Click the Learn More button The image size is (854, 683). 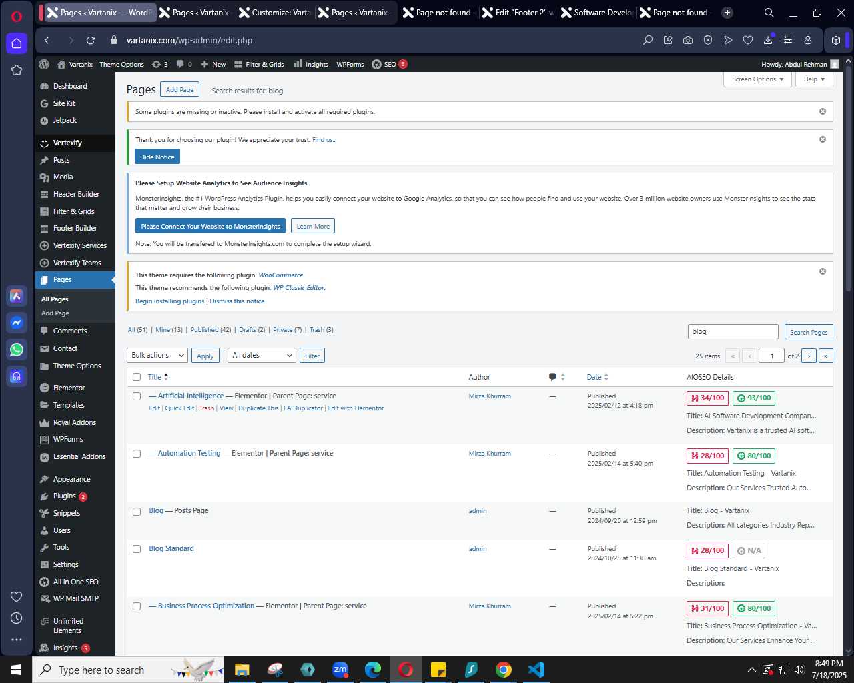coord(313,226)
